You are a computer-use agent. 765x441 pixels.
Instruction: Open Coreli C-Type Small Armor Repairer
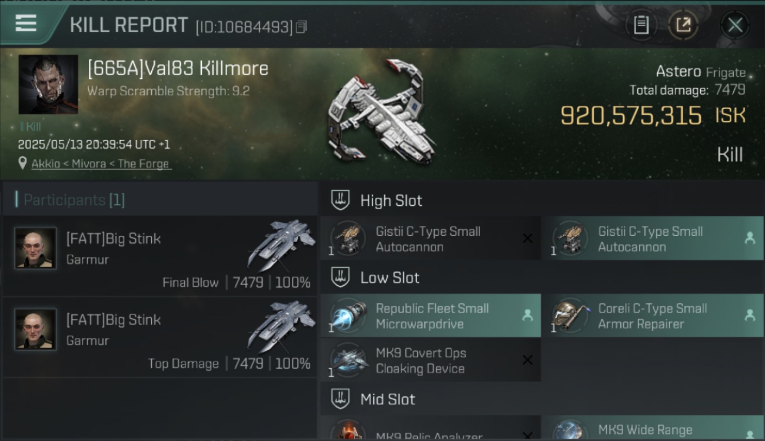tap(653, 316)
